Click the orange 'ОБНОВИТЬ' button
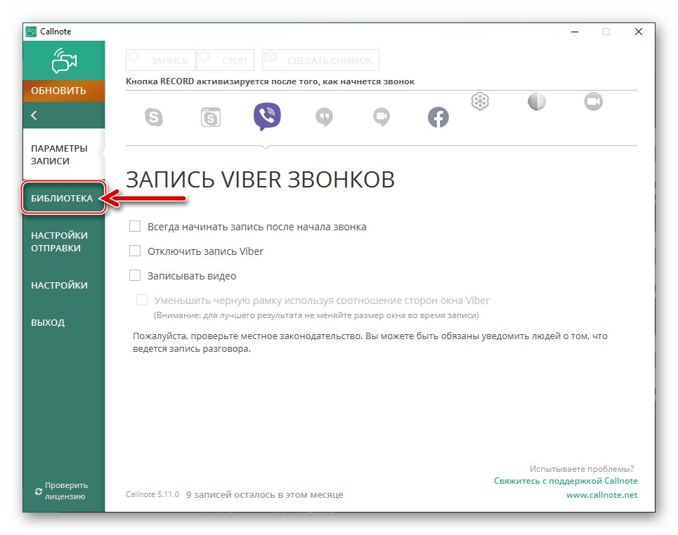 pos(63,91)
